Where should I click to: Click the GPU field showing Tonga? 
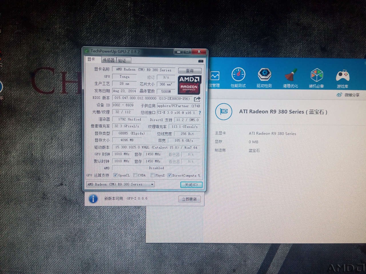point(124,76)
